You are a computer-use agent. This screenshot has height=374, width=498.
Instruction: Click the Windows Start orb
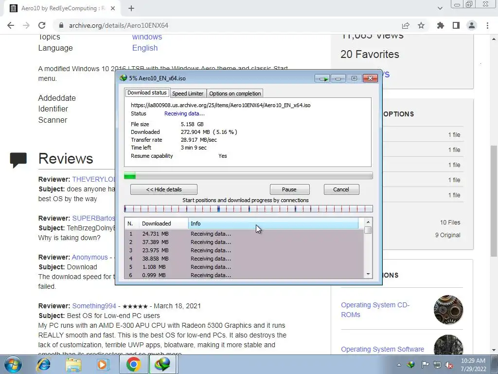click(13, 364)
